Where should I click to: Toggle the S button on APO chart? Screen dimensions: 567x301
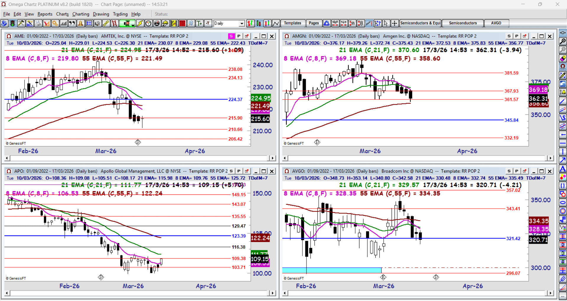tap(231, 171)
